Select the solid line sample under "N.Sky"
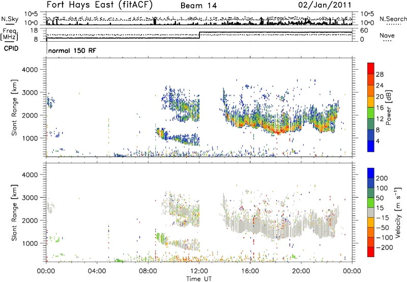The width and height of the screenshot is (407, 282). click(x=10, y=24)
